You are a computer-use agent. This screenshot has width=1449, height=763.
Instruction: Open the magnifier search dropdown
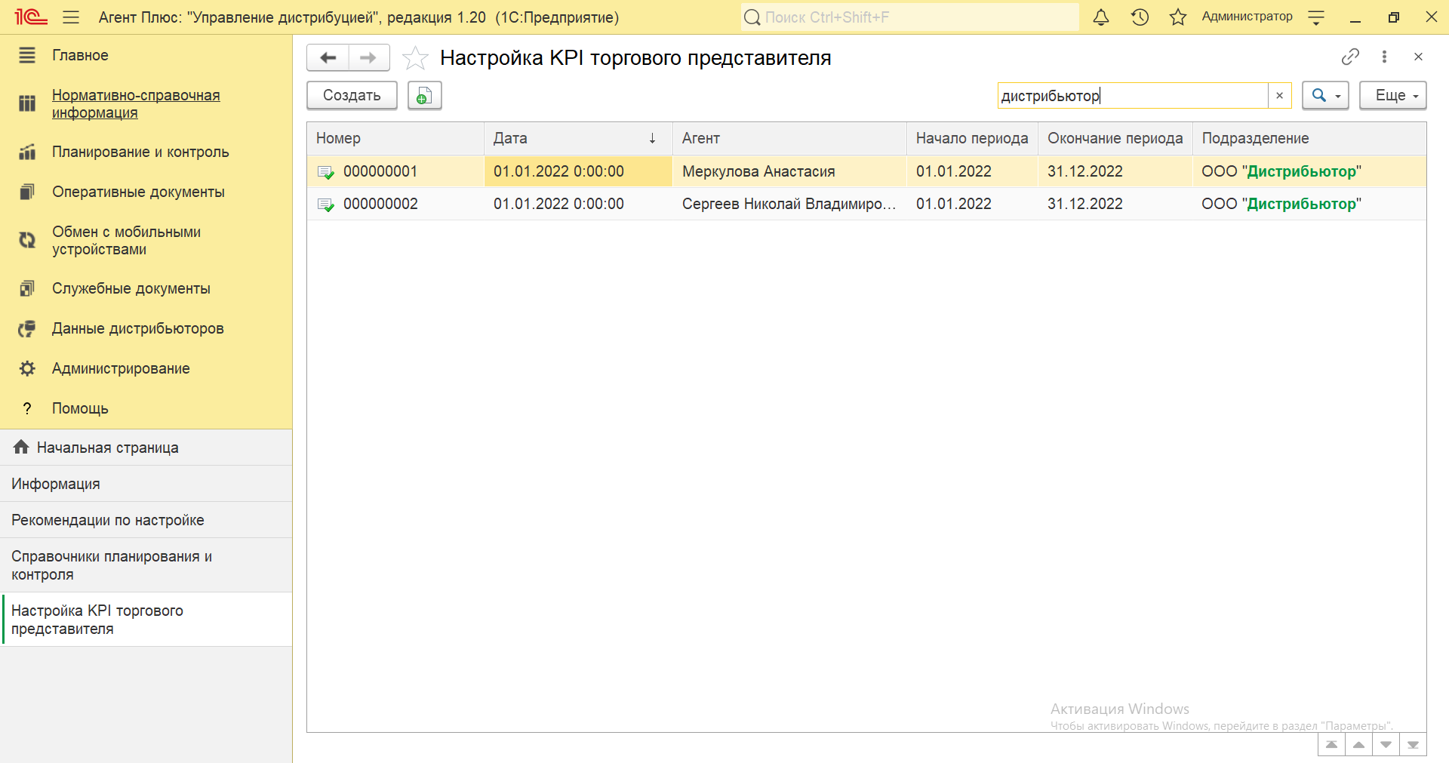click(1325, 95)
